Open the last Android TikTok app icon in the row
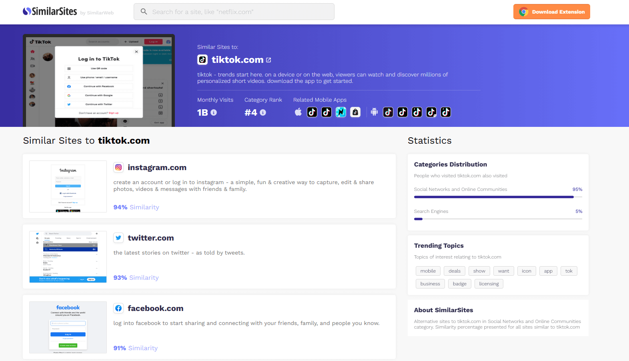The image size is (629, 361). [x=446, y=112]
